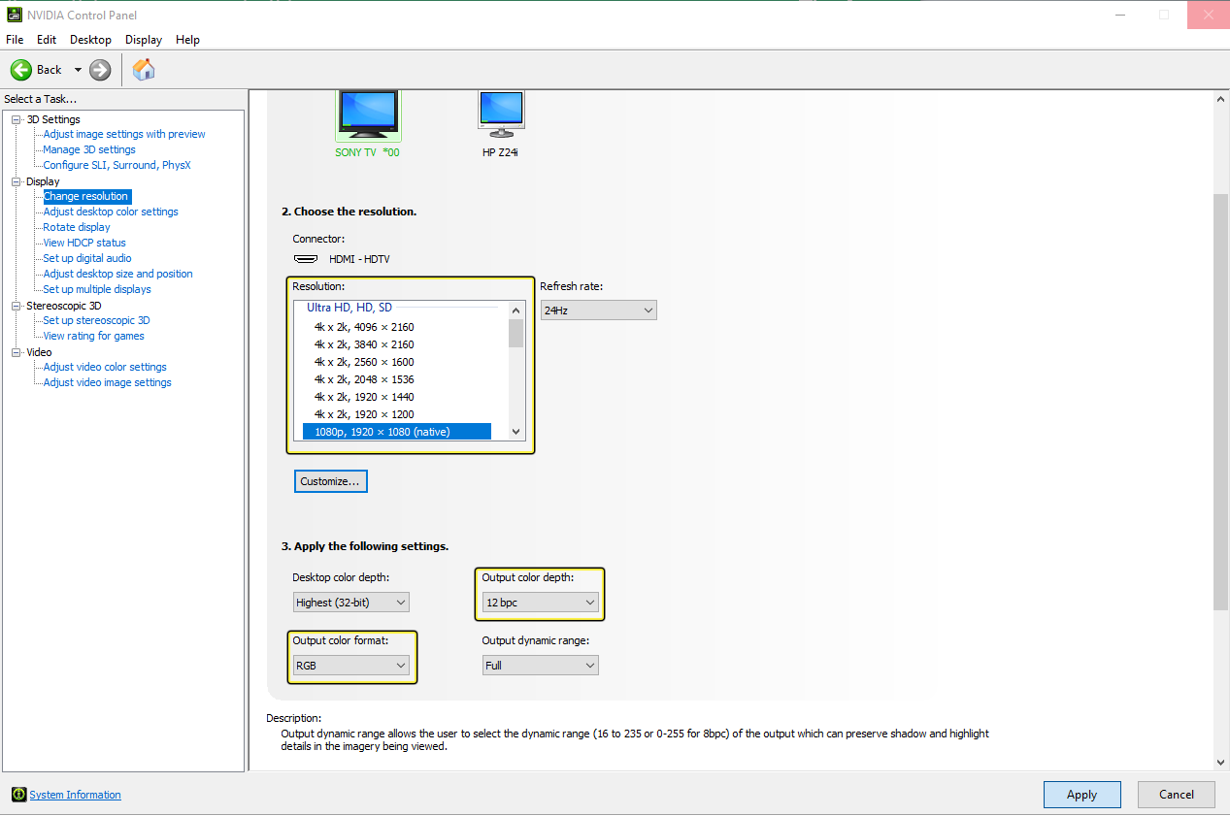Image resolution: width=1230 pixels, height=816 pixels.
Task: Open Adjust desktop color settings
Action: 111,212
